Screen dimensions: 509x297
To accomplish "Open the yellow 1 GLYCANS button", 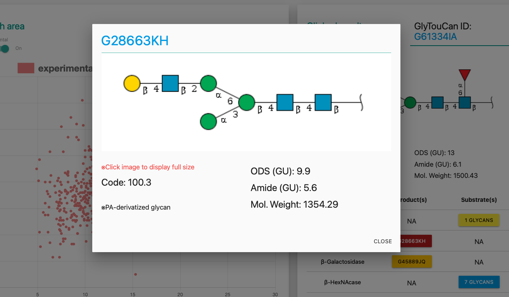I will pyautogui.click(x=479, y=220).
